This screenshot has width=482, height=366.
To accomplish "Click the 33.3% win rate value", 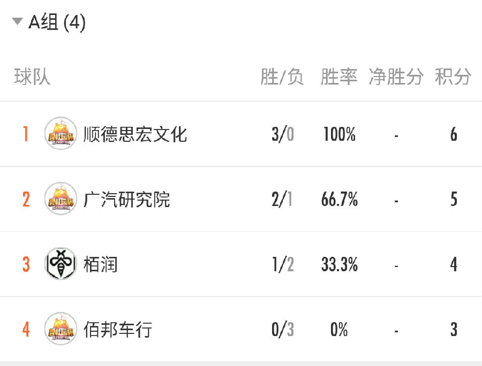I will coord(340,264).
